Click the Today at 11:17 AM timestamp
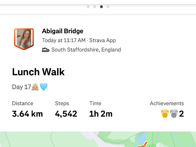Viewport: 196px width, 147px height. coord(64,41)
